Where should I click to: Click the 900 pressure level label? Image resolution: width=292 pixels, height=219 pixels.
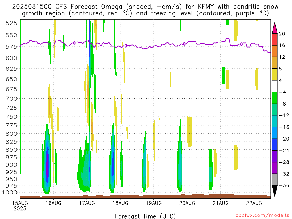[11, 165]
